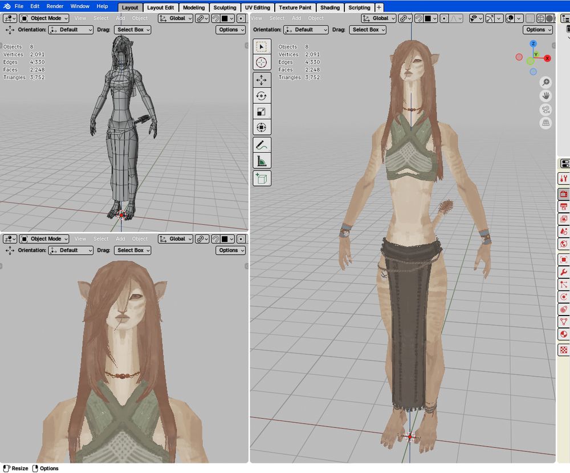This screenshot has height=473, width=570.
Task: Click the zoom magnifier navigation icon
Action: click(545, 82)
